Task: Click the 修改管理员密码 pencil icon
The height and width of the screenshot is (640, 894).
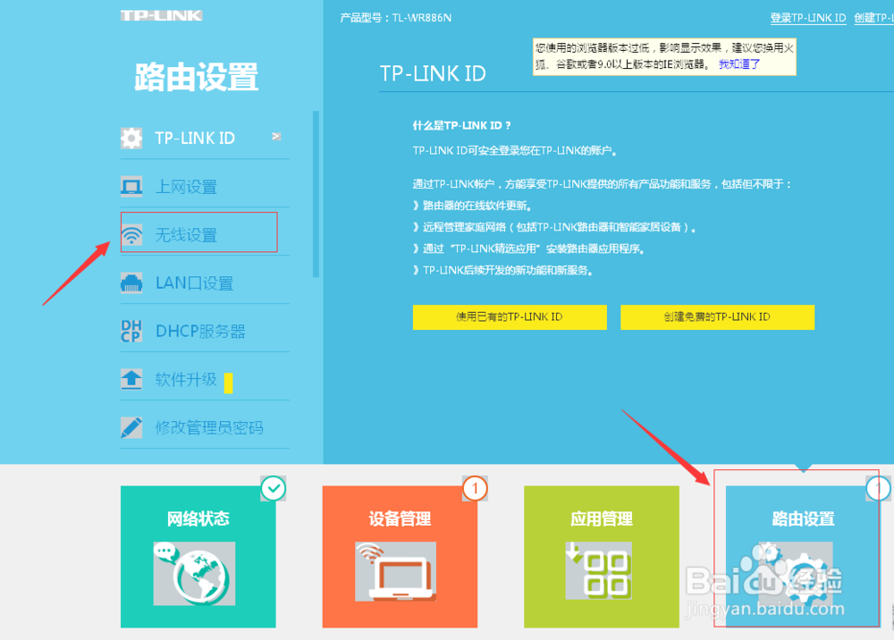Action: coord(131,427)
